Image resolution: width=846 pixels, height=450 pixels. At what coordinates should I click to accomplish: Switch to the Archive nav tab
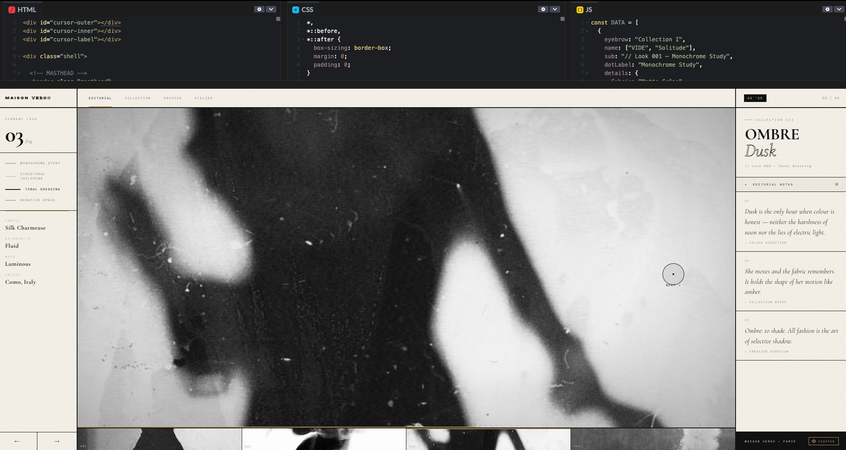[172, 98]
